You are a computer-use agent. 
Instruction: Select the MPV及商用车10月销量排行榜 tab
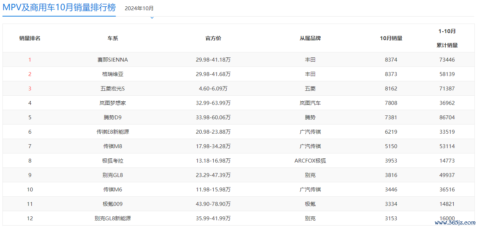[59, 7]
